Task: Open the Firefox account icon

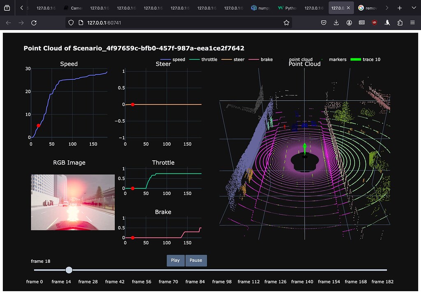Action: coord(349,23)
